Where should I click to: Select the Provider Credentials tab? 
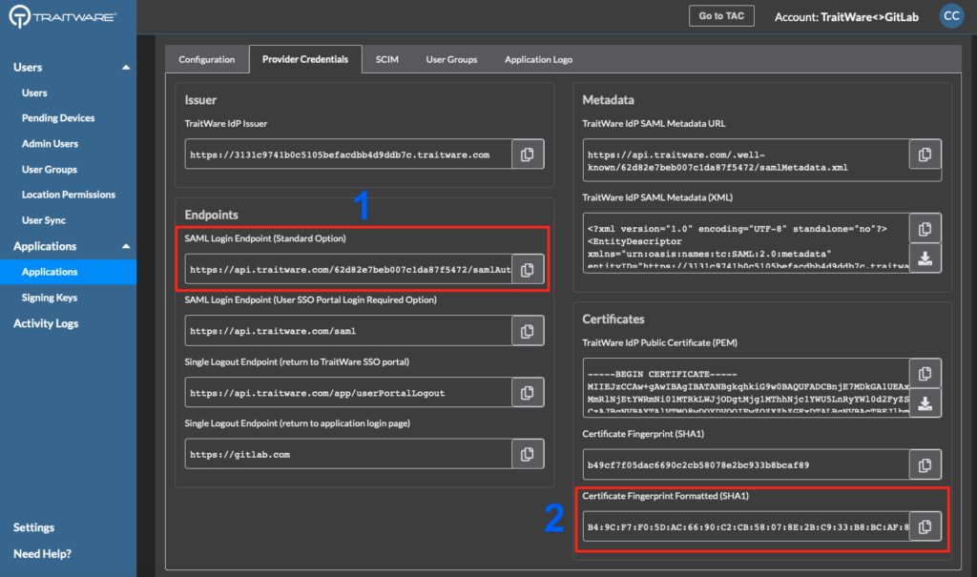click(305, 59)
